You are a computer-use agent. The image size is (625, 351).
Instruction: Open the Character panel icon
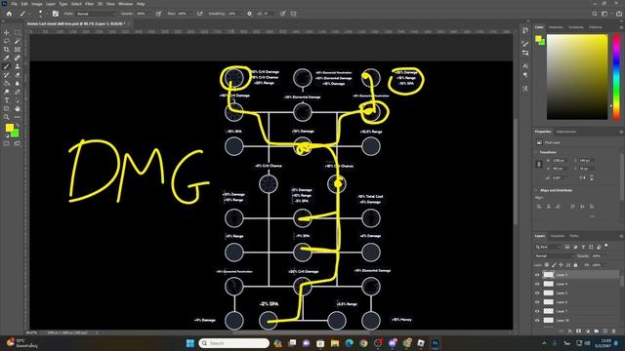(x=525, y=66)
